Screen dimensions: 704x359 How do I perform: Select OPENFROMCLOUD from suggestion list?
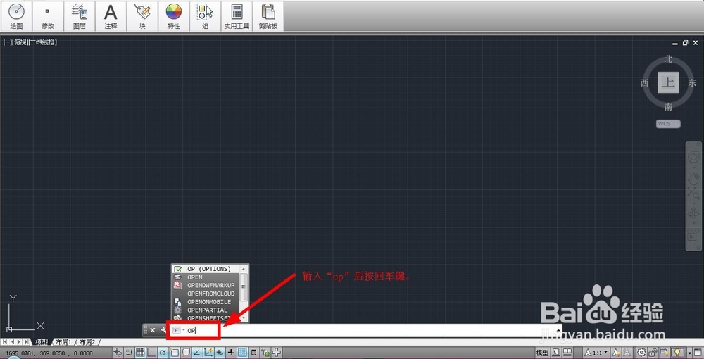[x=206, y=294]
